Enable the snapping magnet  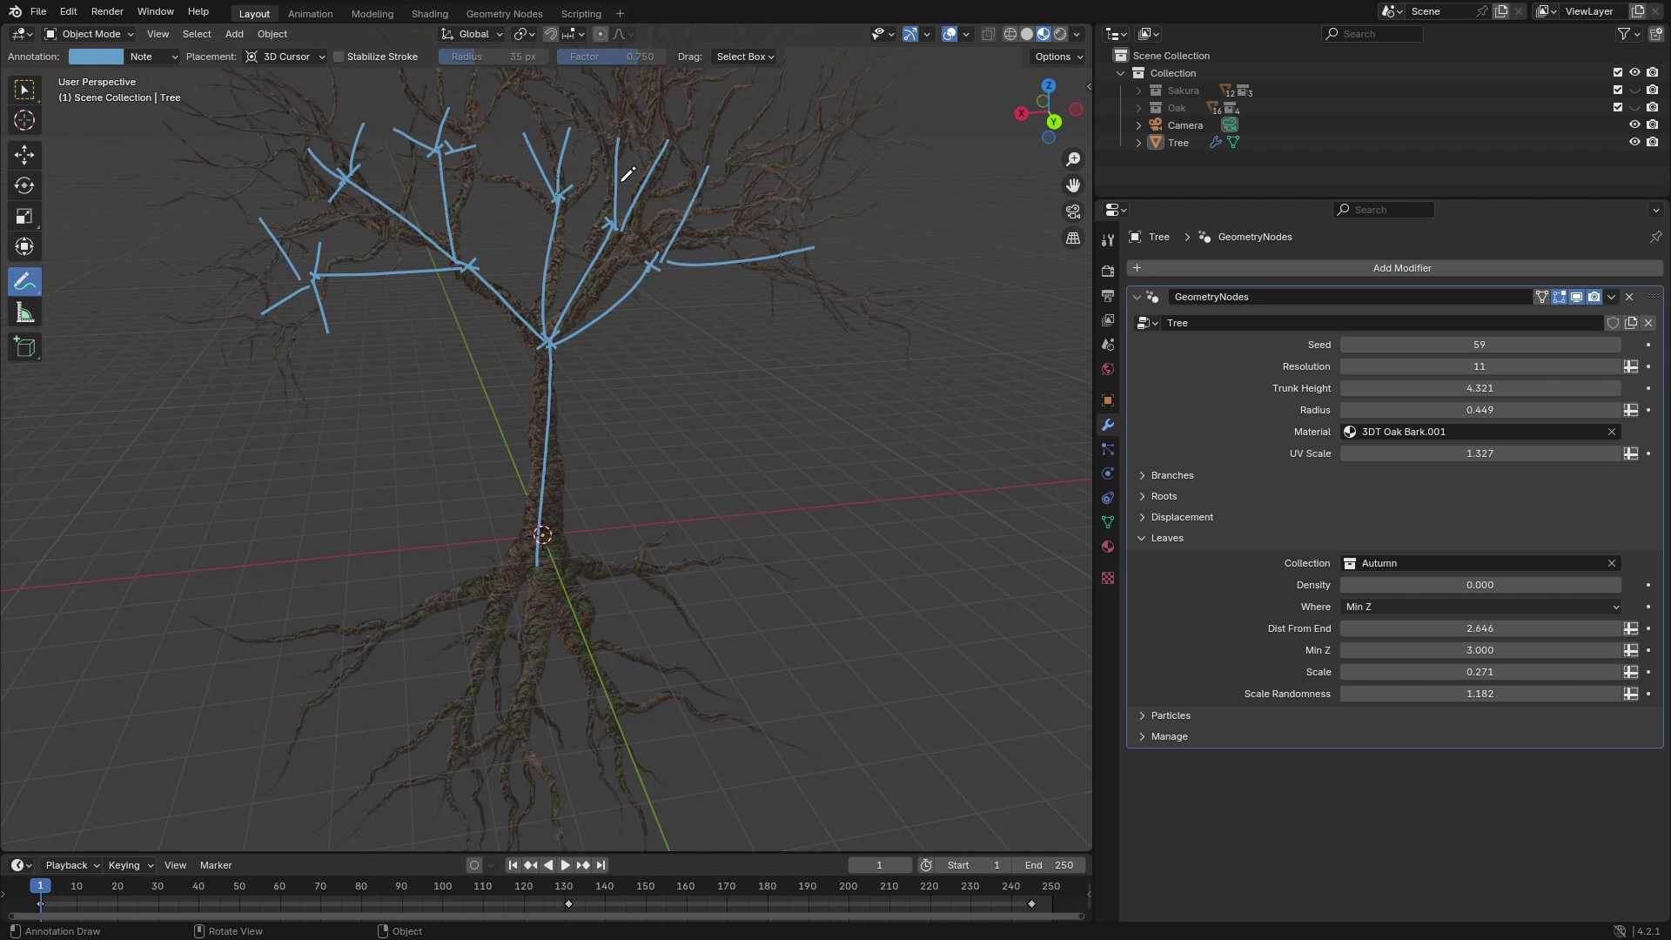tap(550, 34)
